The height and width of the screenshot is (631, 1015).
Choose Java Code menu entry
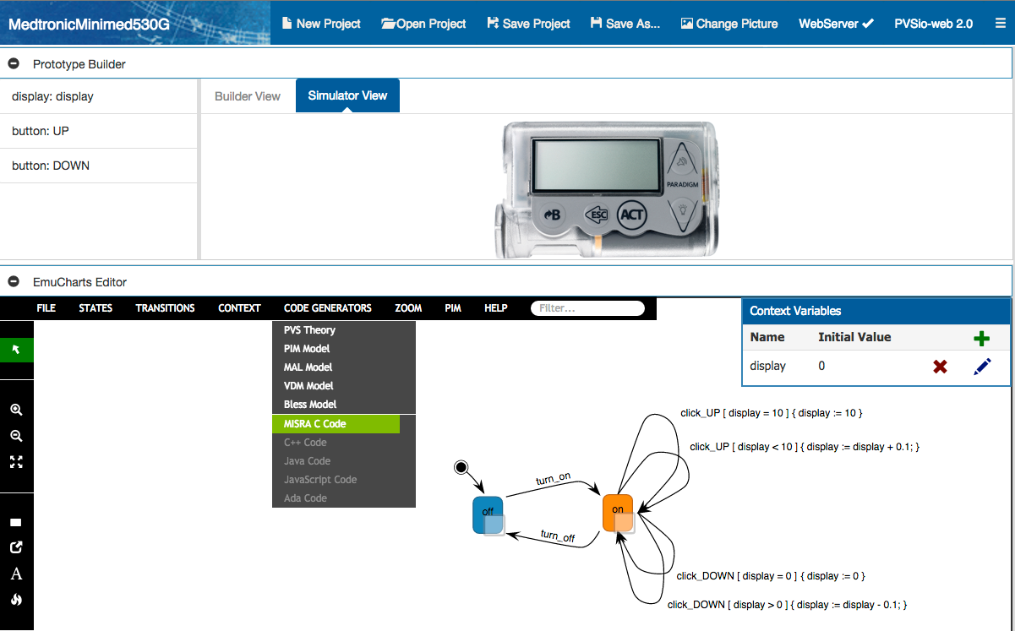pos(344,461)
